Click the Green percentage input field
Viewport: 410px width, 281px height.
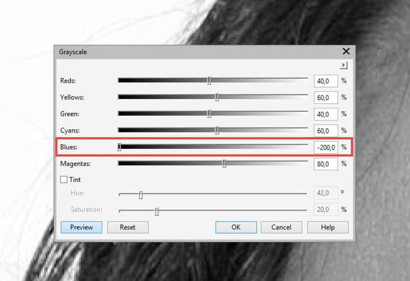[325, 114]
